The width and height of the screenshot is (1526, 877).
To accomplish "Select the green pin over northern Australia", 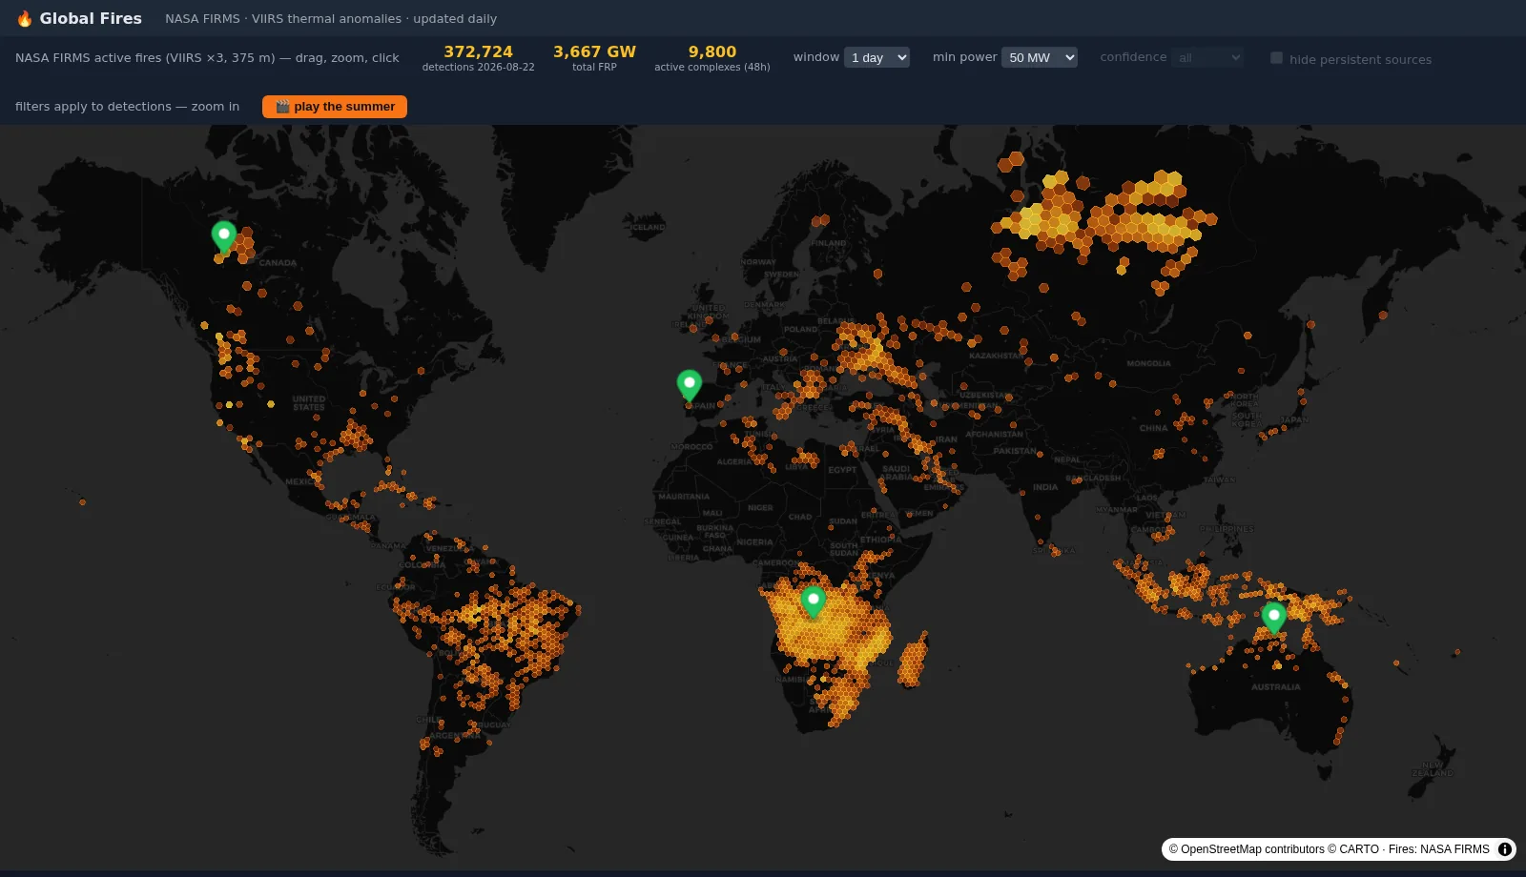I will pyautogui.click(x=1274, y=619).
